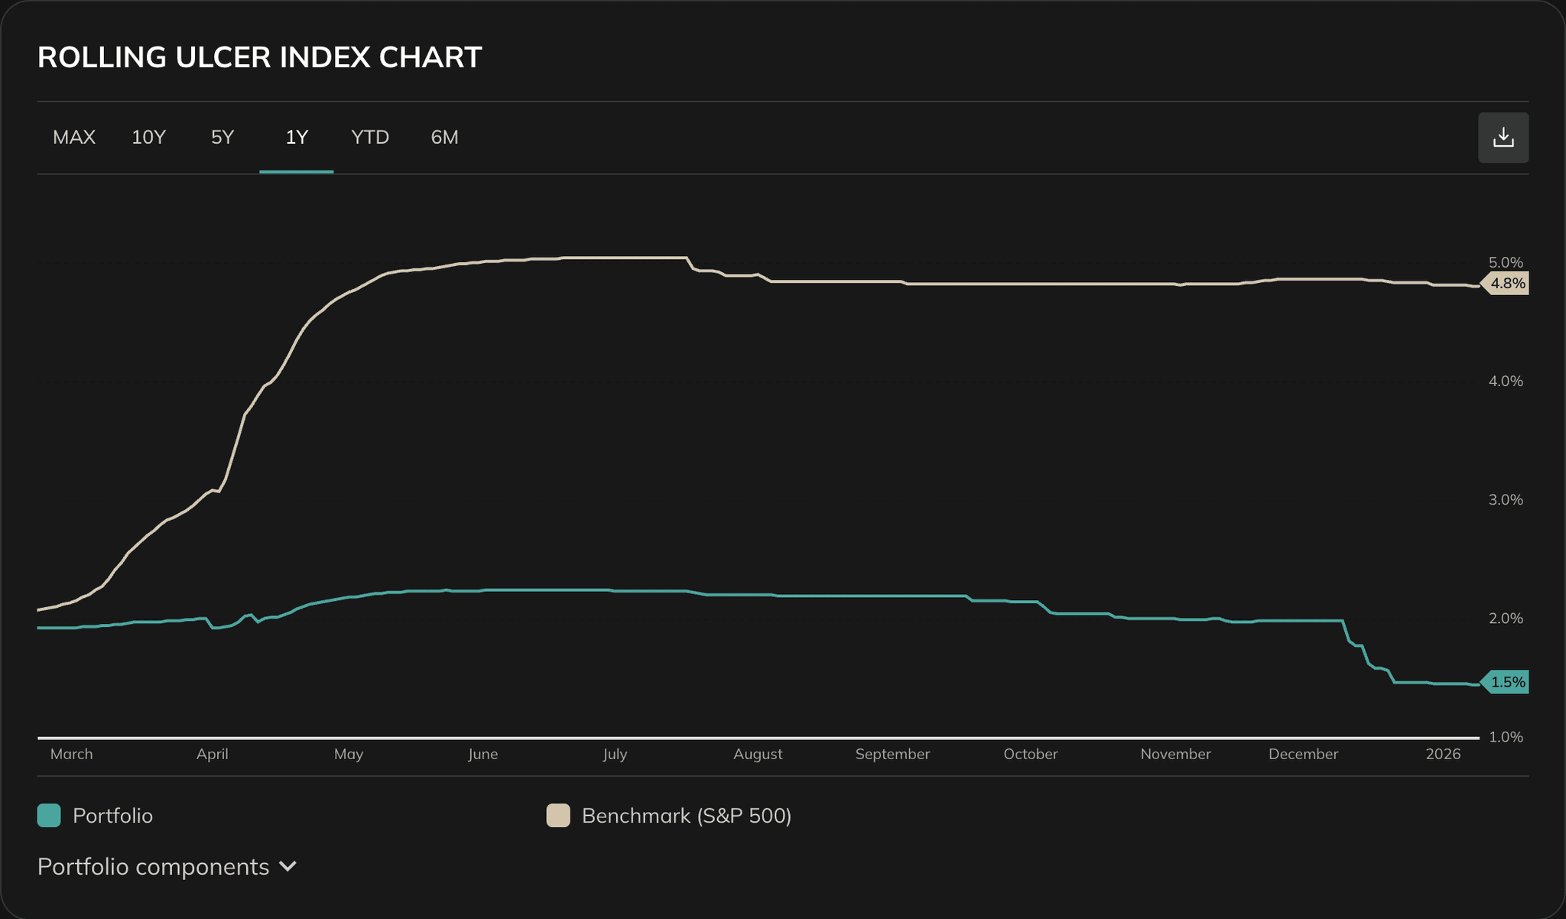Image resolution: width=1566 pixels, height=919 pixels.
Task: Select the 5Y time range
Action: (x=223, y=138)
